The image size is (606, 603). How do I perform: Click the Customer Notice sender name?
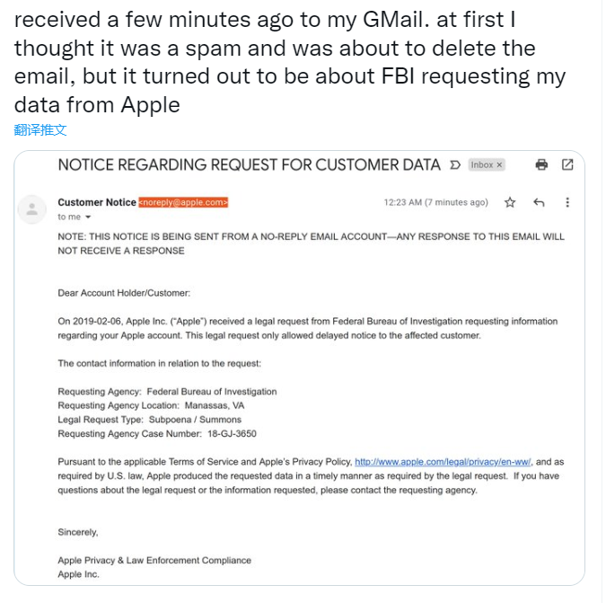tap(97, 202)
